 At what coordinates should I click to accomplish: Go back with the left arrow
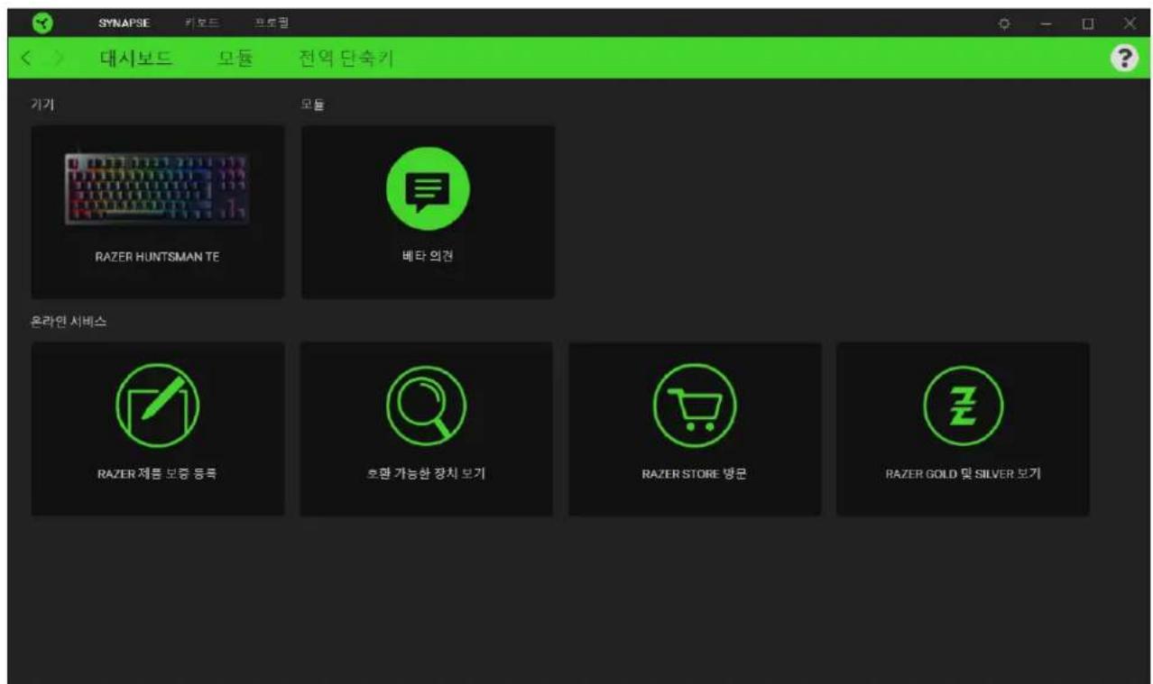(26, 59)
